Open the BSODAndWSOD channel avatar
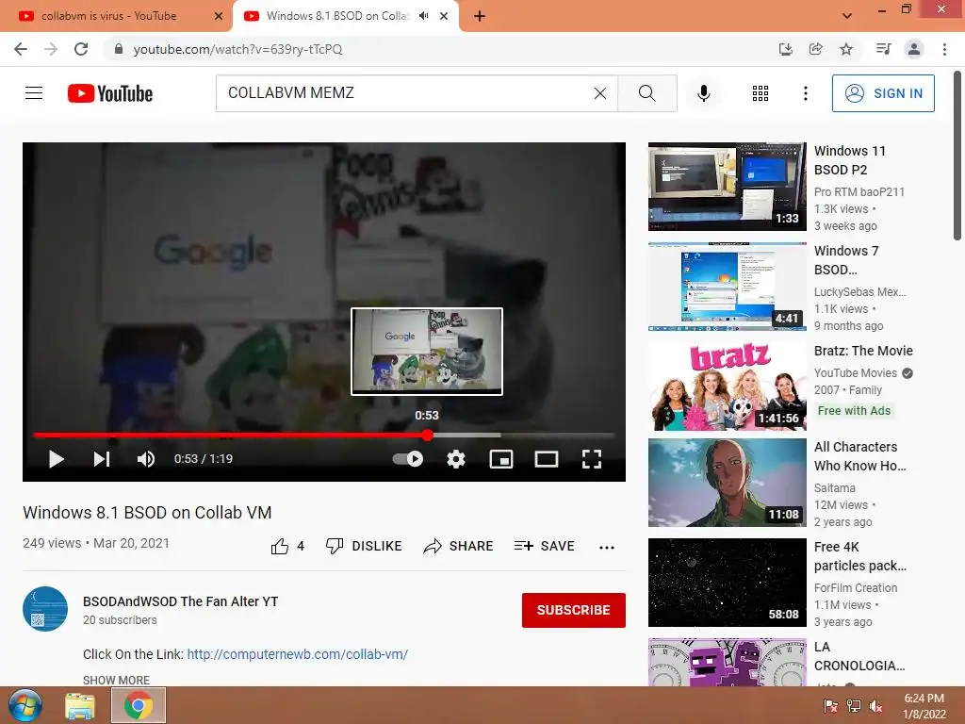Image resolution: width=965 pixels, height=724 pixels. [x=45, y=609]
